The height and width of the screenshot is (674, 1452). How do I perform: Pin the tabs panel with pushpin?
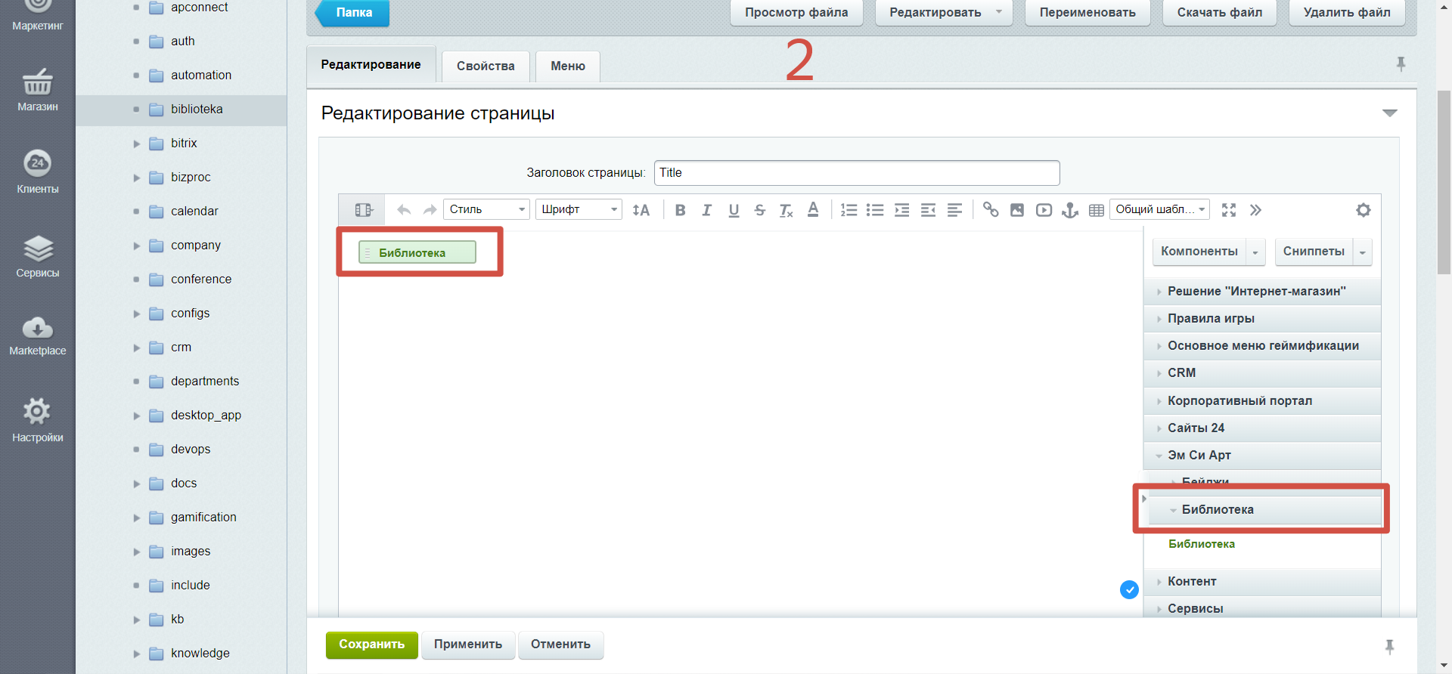1401,64
